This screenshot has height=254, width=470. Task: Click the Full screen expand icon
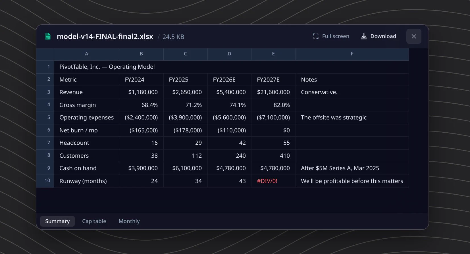(x=315, y=36)
